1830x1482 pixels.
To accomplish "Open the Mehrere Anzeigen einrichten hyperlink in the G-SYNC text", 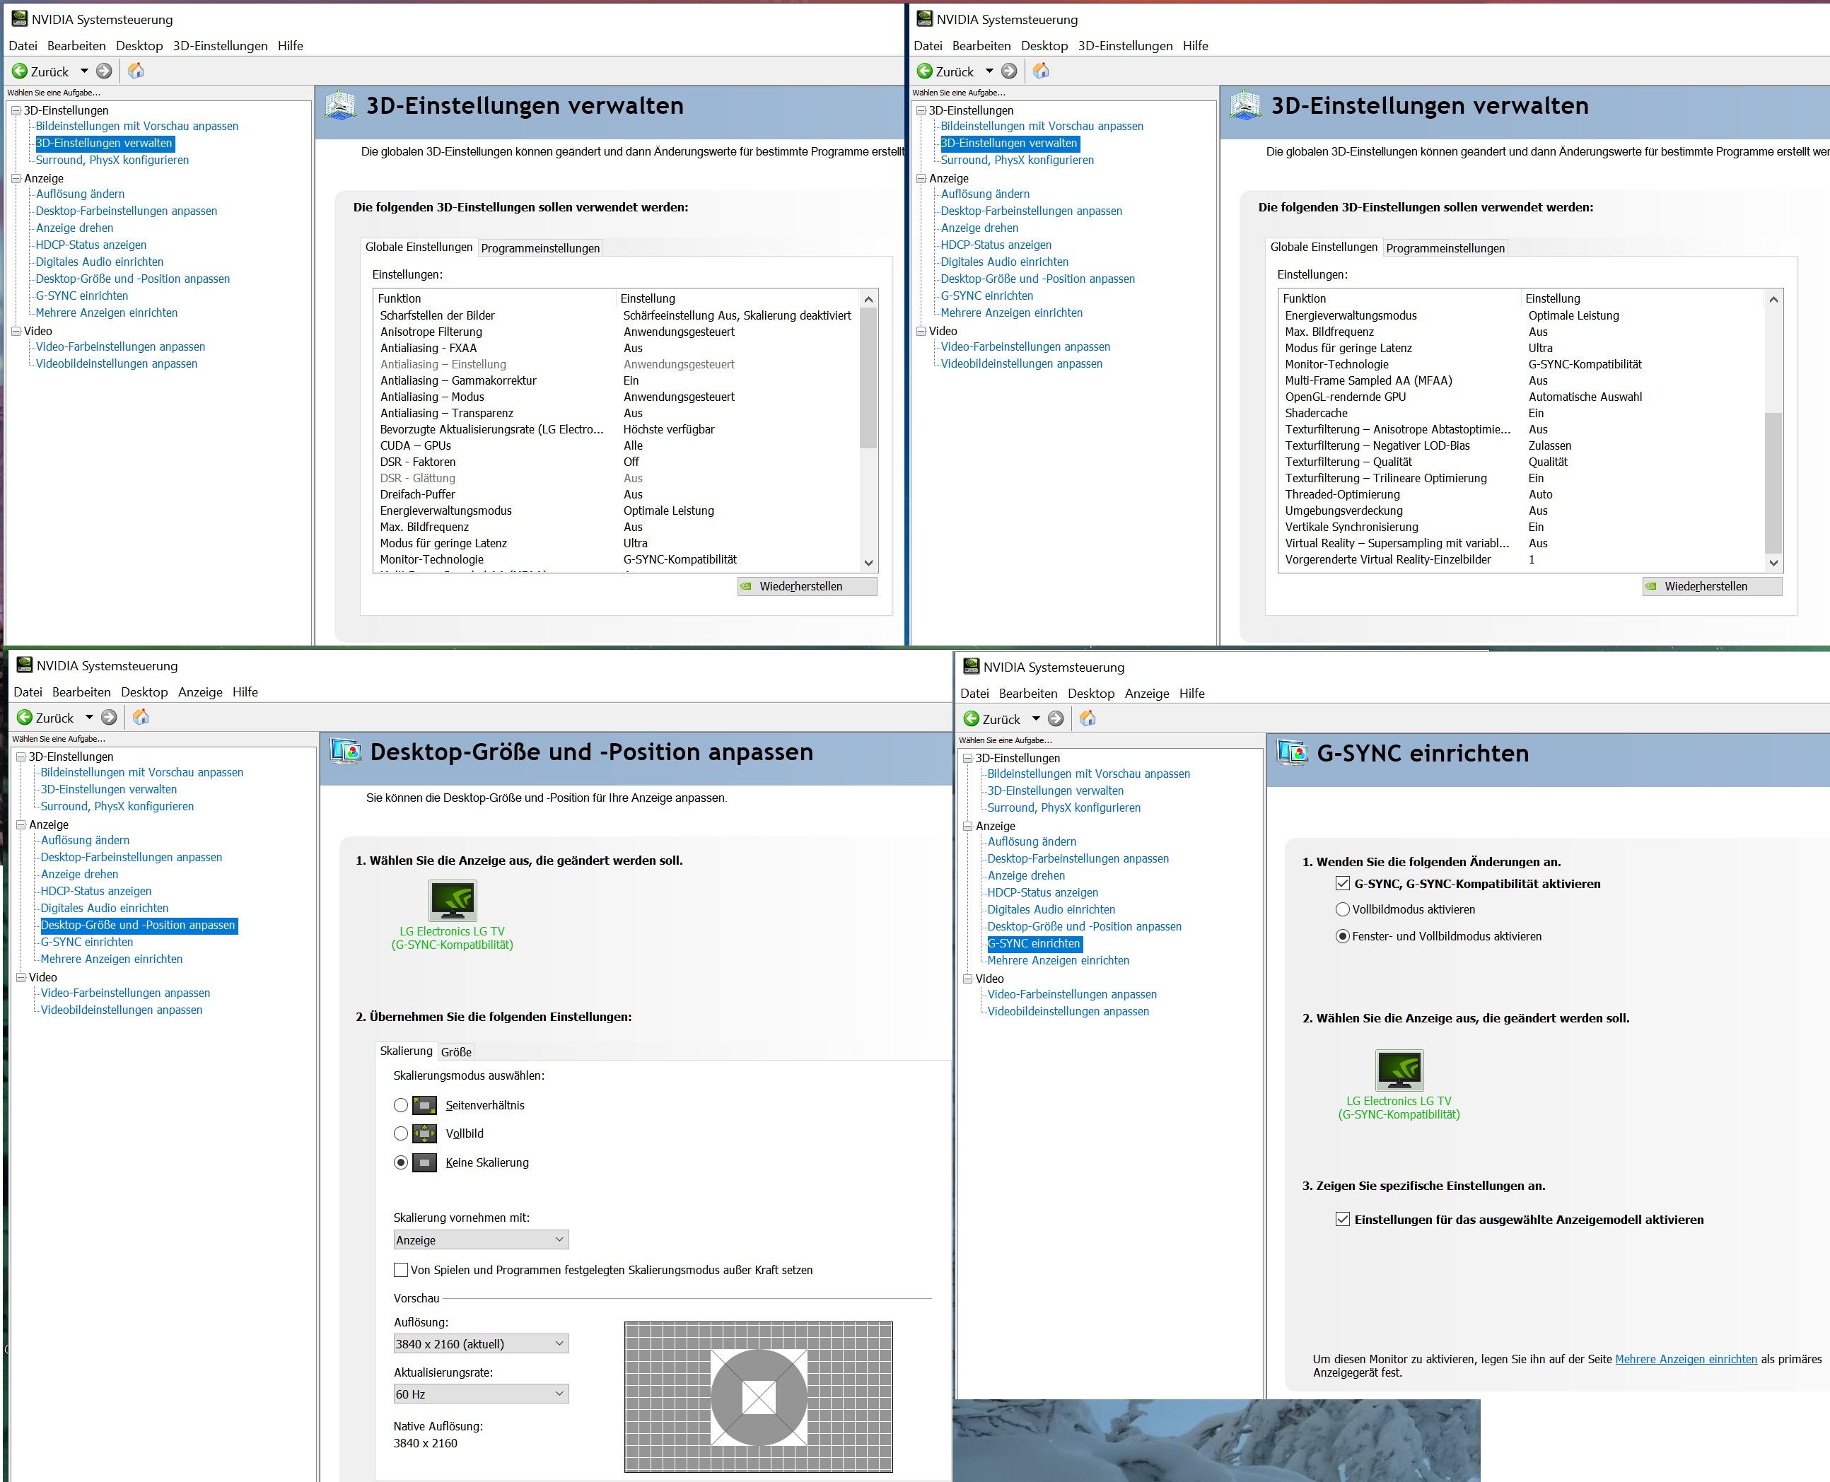I will coord(1686,1359).
